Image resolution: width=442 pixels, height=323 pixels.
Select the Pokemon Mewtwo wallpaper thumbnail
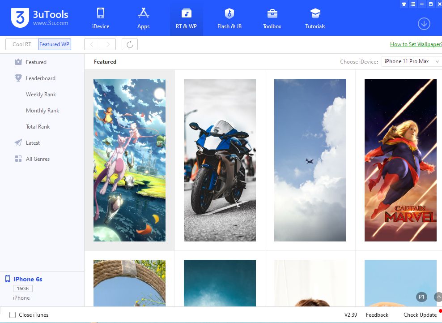tap(129, 160)
